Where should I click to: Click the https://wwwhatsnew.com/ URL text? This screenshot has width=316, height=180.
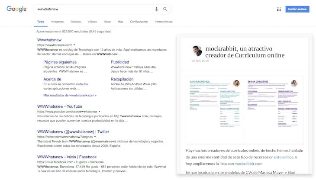pyautogui.click(x=55, y=45)
